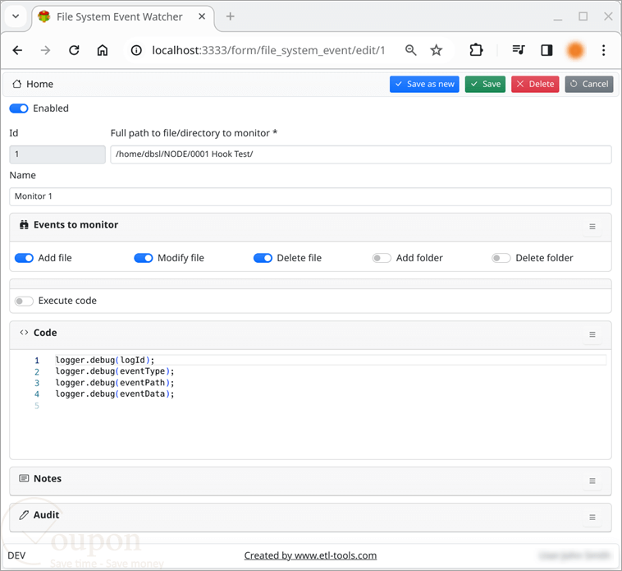The width and height of the screenshot is (622, 571).
Task: View site information icon in address bar
Action: [136, 50]
